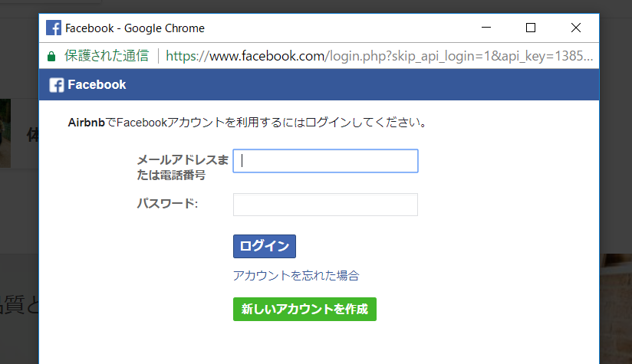
Task: Maximize the Facebook login popup window
Action: click(530, 28)
